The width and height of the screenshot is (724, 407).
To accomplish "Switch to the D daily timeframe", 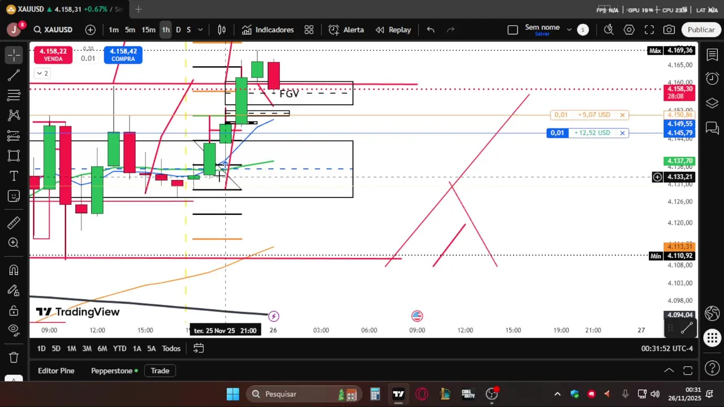I will pos(178,30).
